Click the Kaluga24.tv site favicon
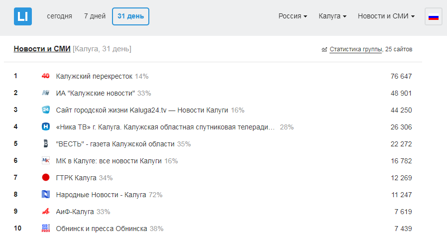The height and width of the screenshot is (237, 447). (46, 110)
